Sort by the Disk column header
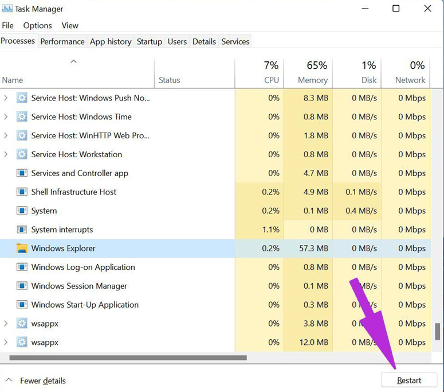 [x=357, y=73]
